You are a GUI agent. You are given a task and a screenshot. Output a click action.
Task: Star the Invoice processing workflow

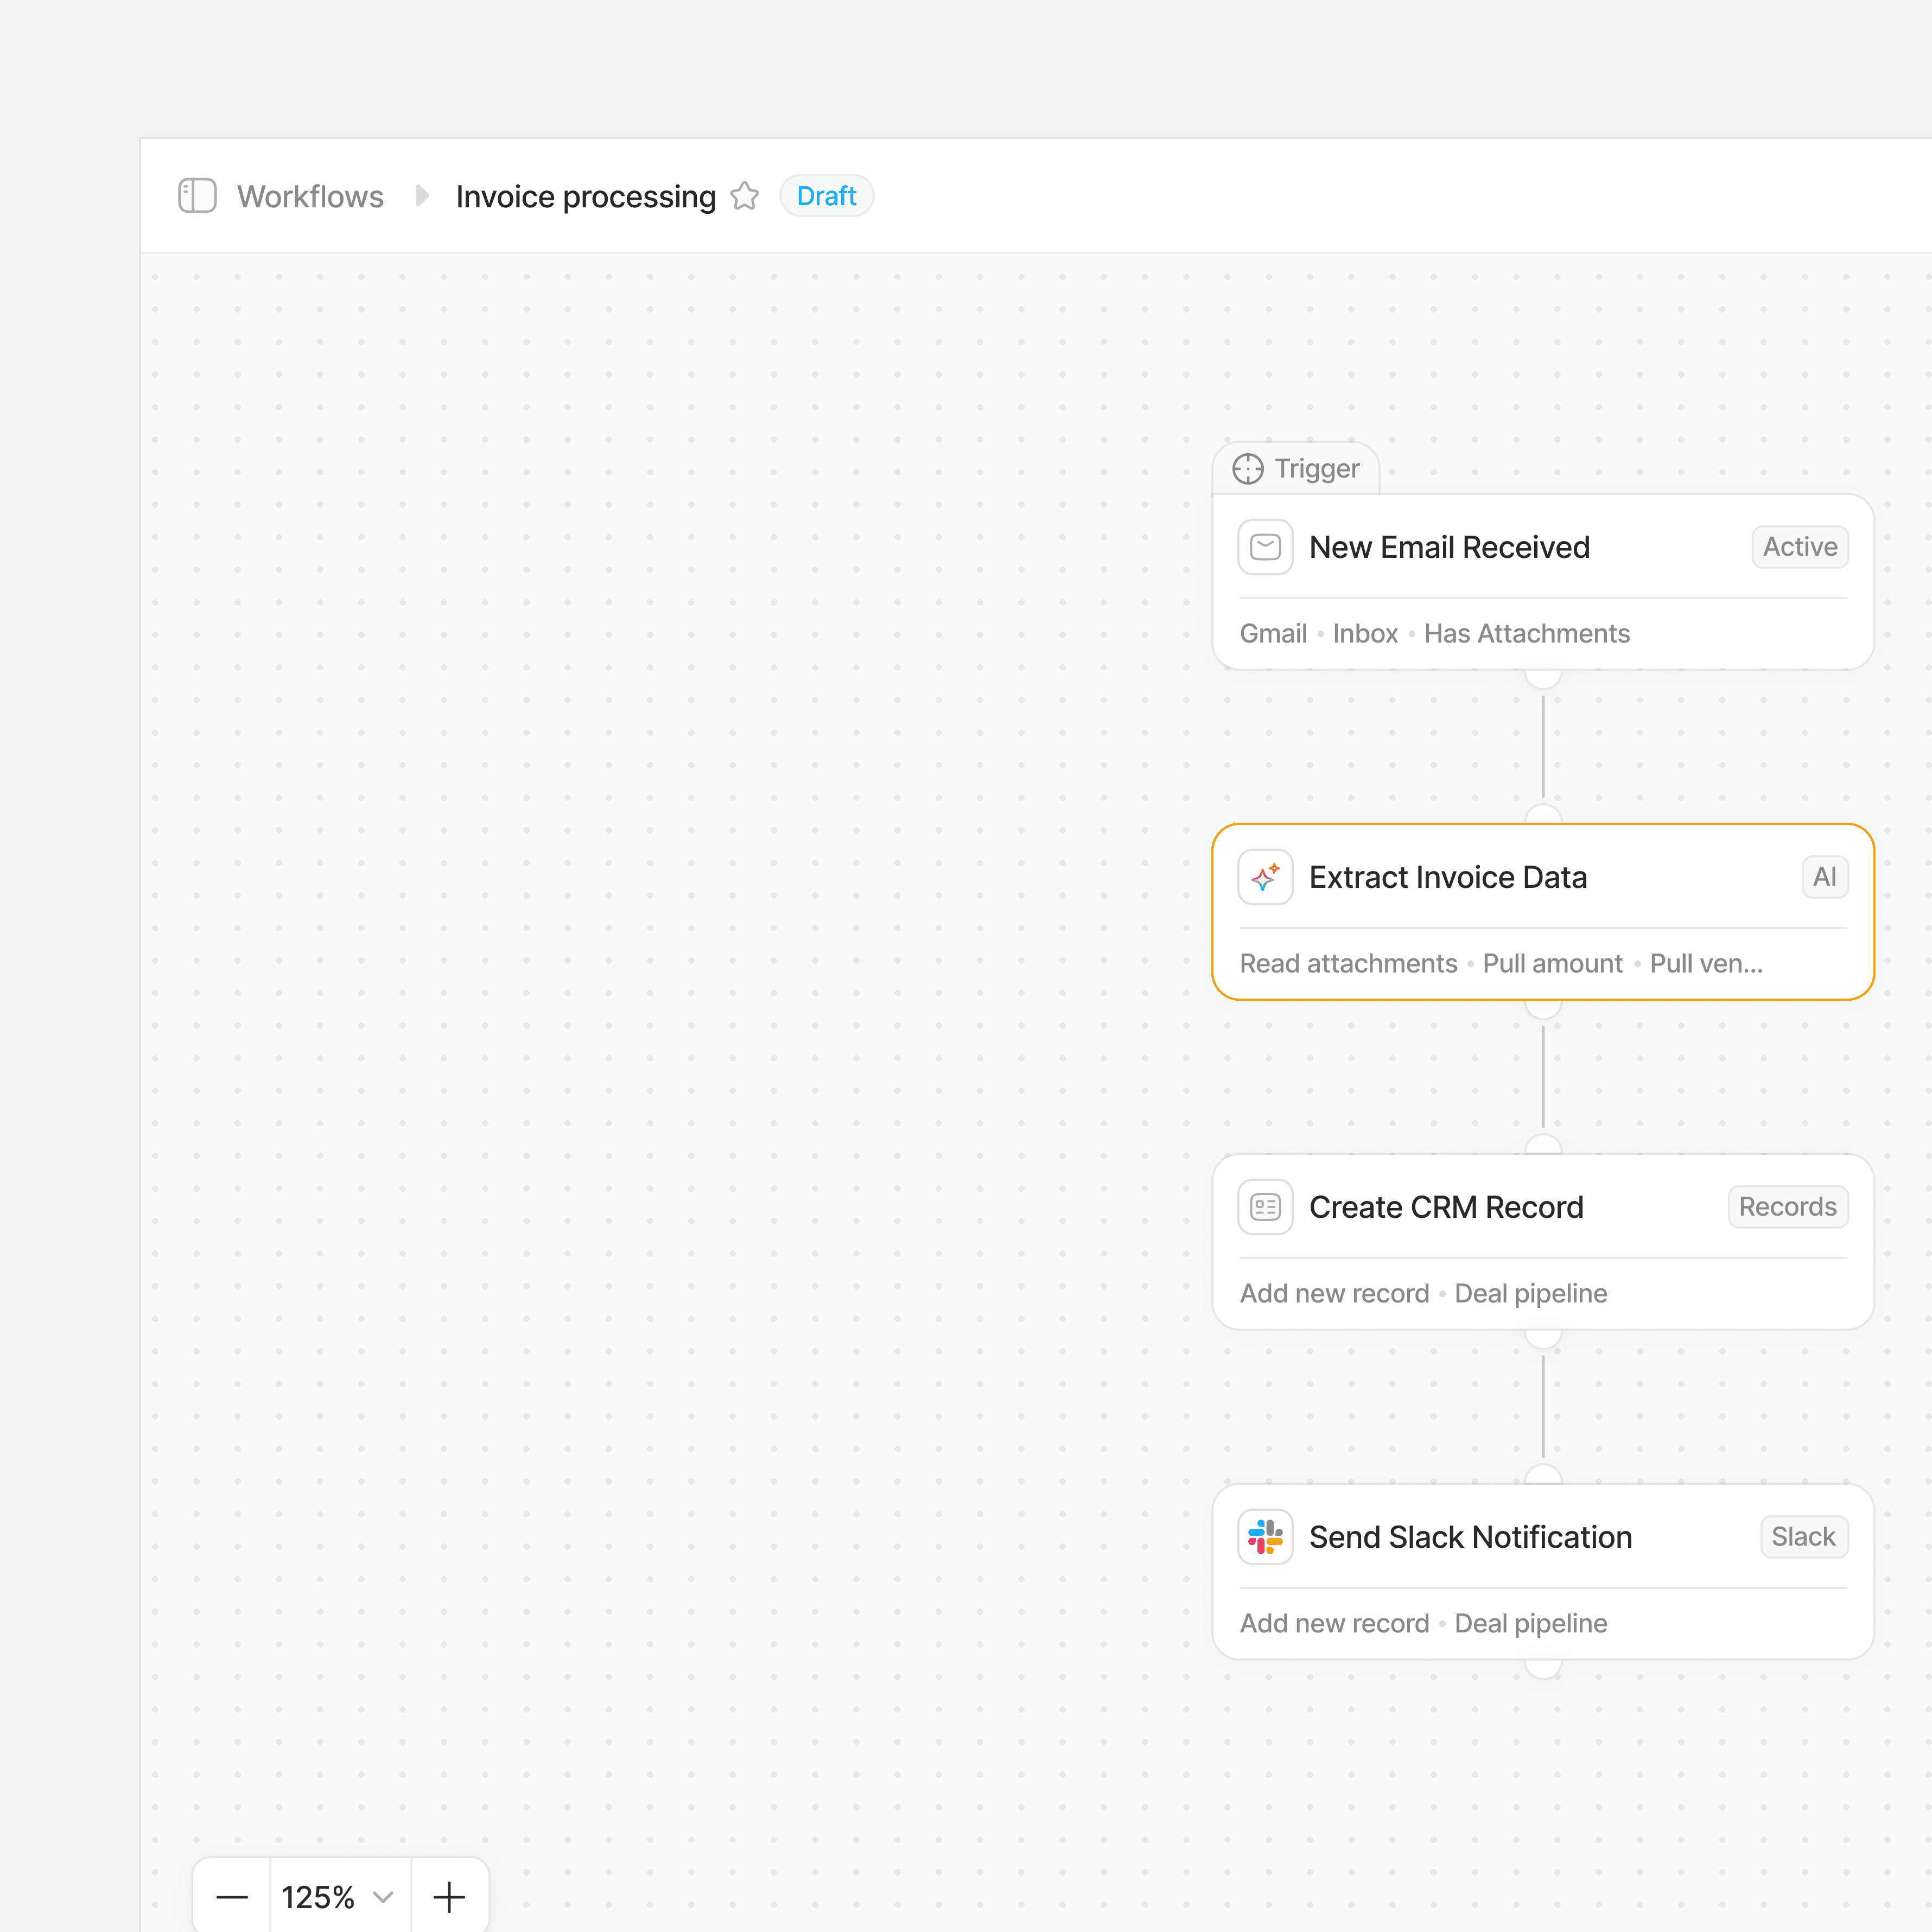point(744,196)
